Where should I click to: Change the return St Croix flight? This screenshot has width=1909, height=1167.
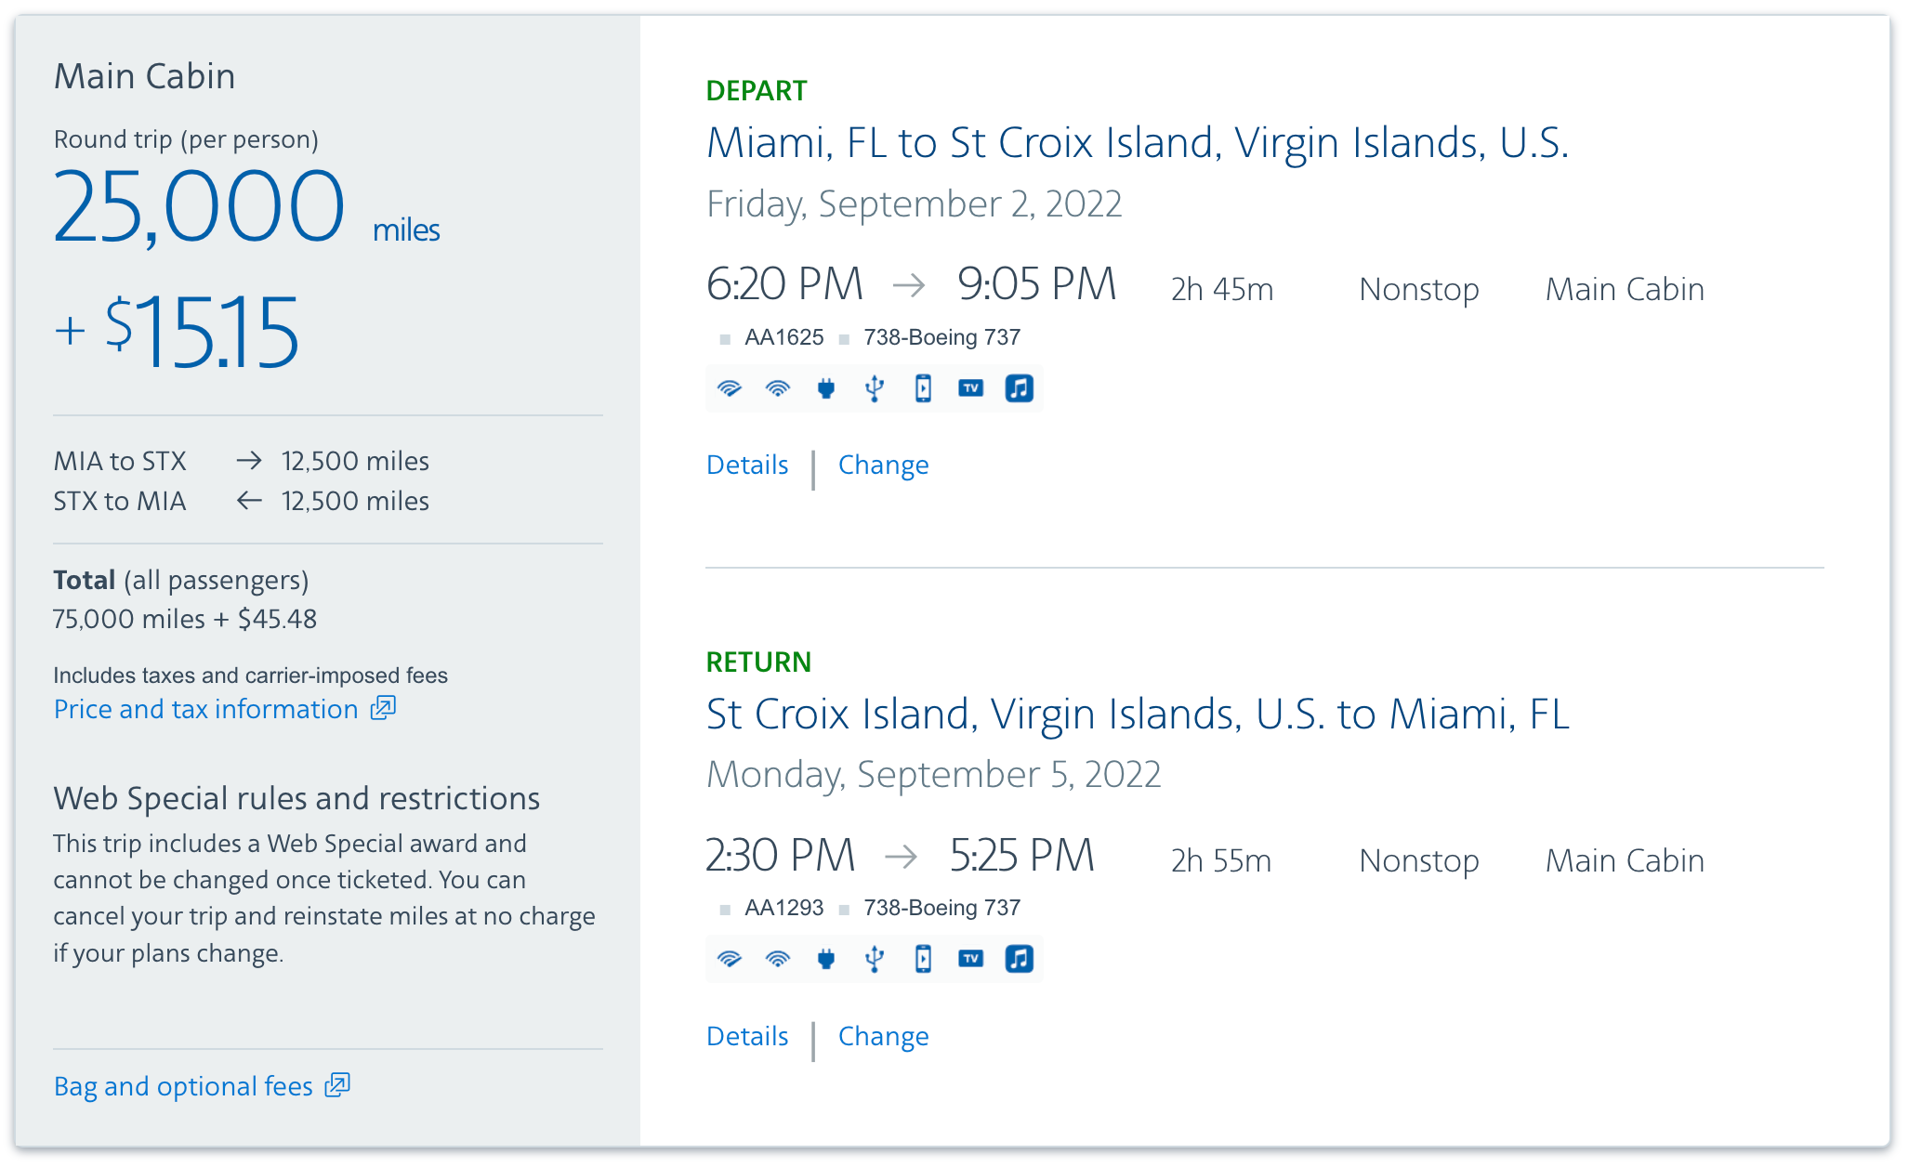pos(883,1036)
